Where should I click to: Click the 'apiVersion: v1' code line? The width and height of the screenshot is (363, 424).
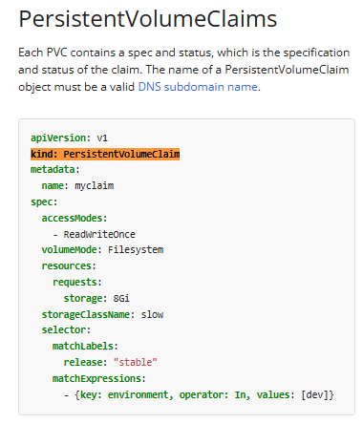[69, 138]
